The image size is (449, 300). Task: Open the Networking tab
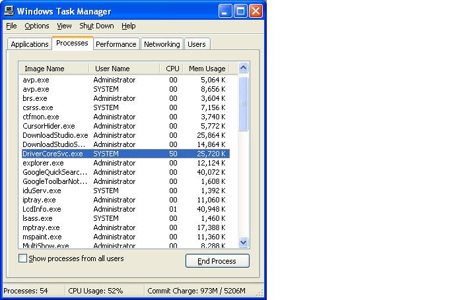point(162,44)
